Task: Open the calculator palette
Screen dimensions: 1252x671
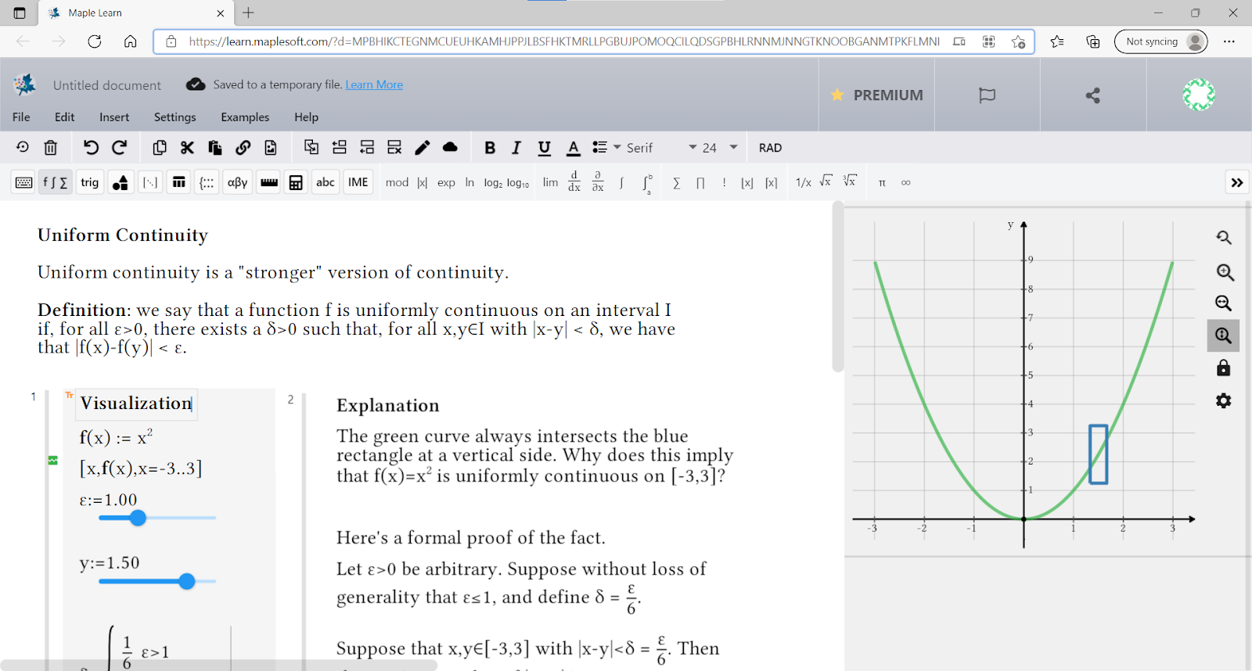Action: pos(296,182)
